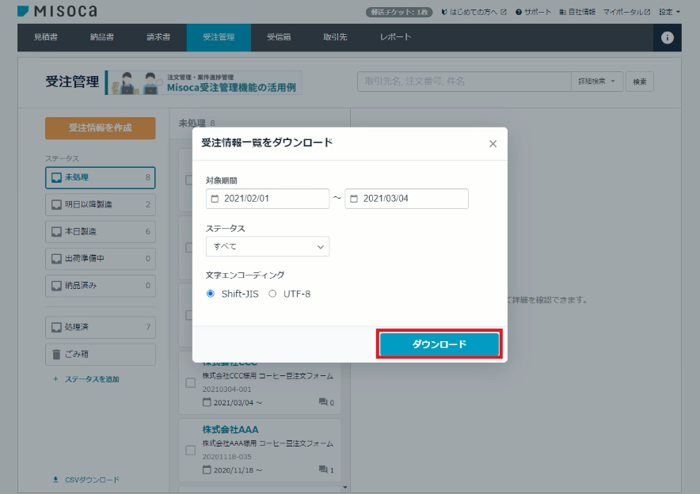The image size is (700, 494).
Task: Close the download dialog with the X
Action: pyautogui.click(x=493, y=144)
